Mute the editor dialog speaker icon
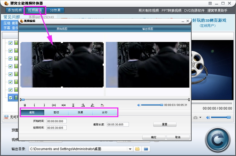The width and height of the screenshot is (236, 156). 138,105
